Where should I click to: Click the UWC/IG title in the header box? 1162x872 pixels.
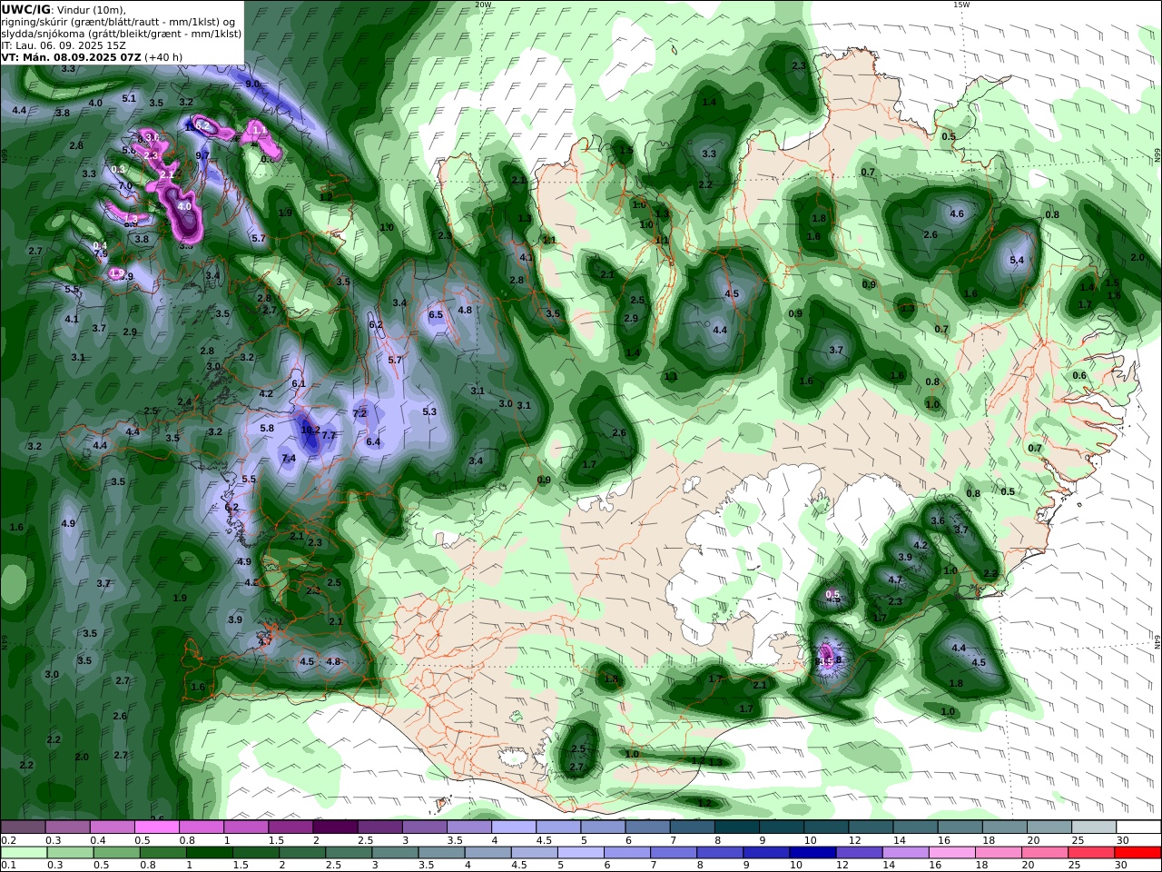point(26,10)
